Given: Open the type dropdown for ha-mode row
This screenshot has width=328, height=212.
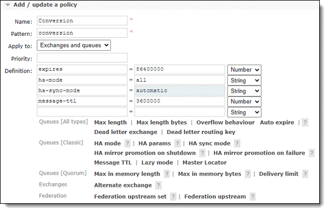Looking at the screenshot, I should (244, 81).
